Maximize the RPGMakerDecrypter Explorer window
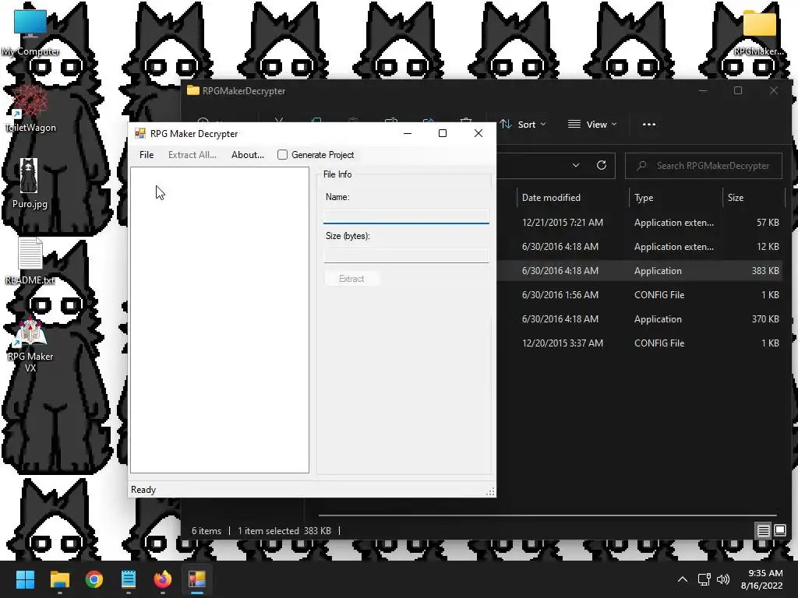Screen dimensions: 798x598 pyautogui.click(x=738, y=90)
